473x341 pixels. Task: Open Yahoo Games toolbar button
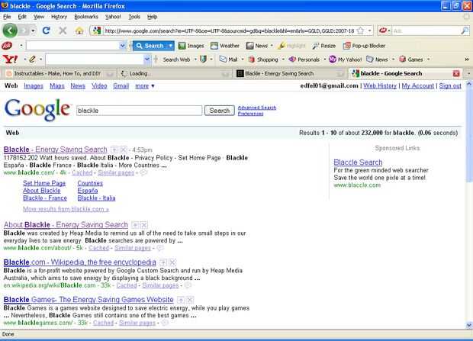[x=411, y=60]
